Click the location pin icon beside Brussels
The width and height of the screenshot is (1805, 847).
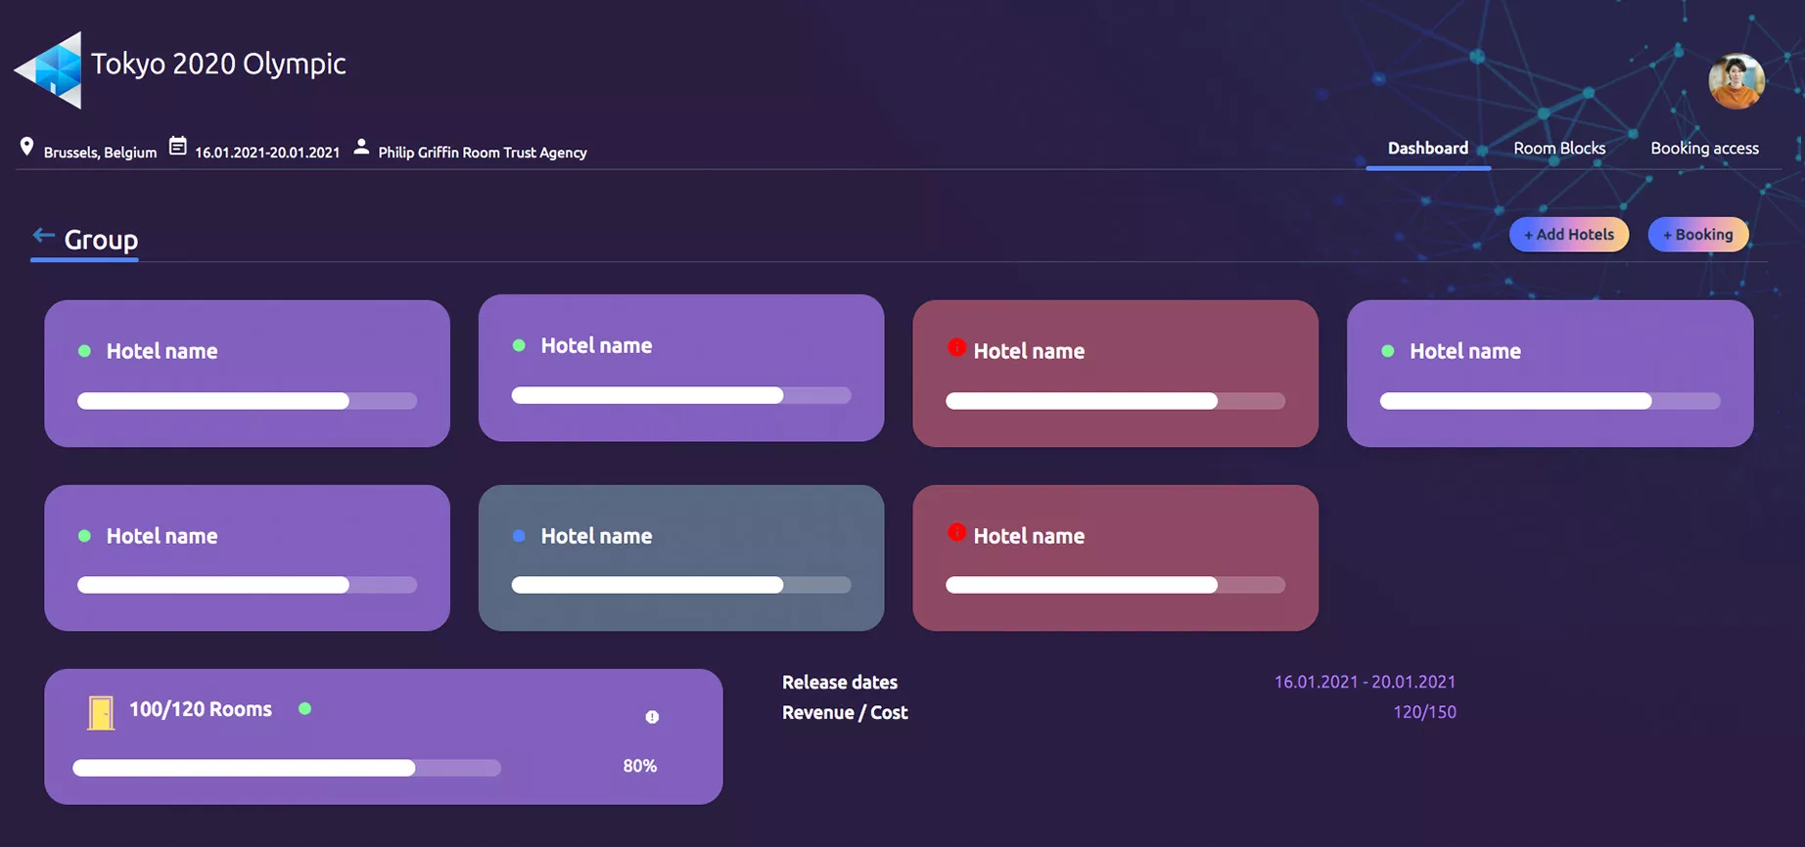[26, 147]
